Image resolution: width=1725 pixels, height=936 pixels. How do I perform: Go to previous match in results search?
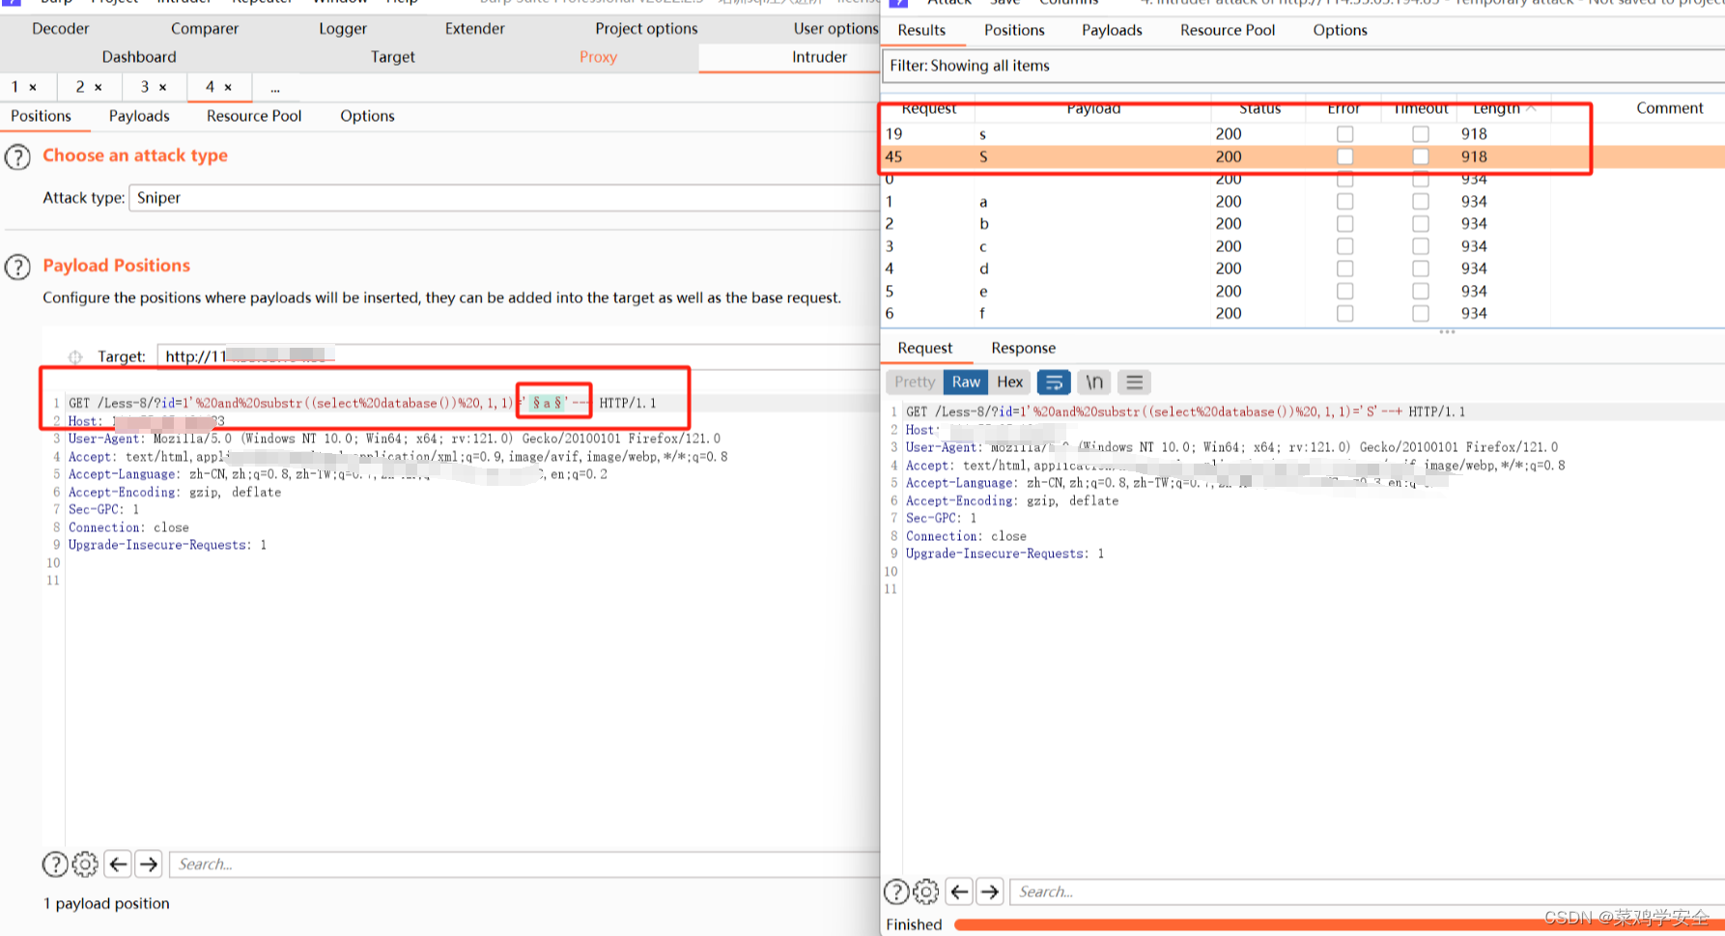pyautogui.click(x=959, y=892)
